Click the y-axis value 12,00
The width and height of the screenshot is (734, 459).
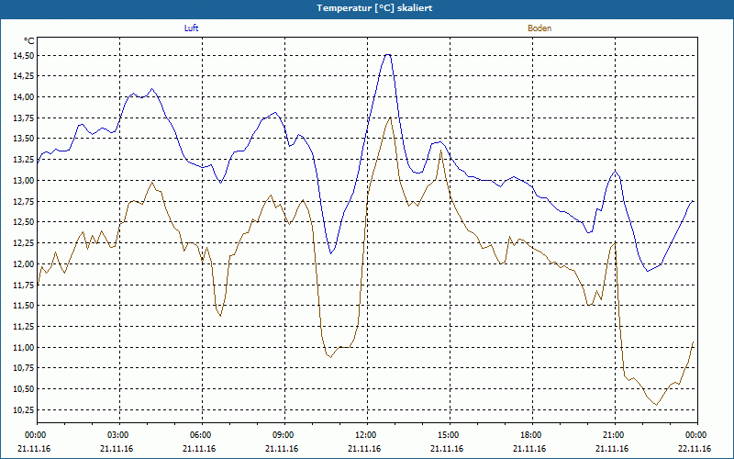coord(24,264)
